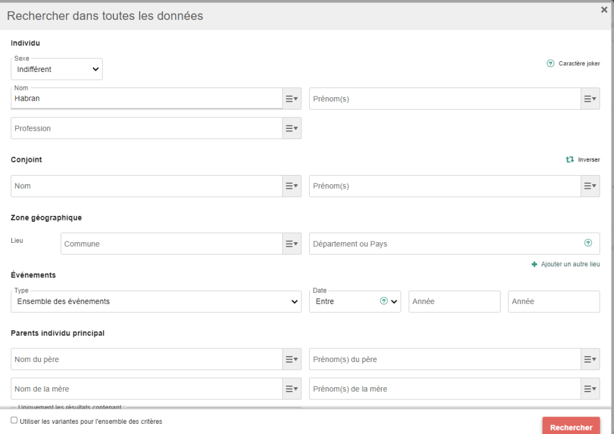The height and width of the screenshot is (434, 614).
Task: Click the first Année input field
Action: 454,302
